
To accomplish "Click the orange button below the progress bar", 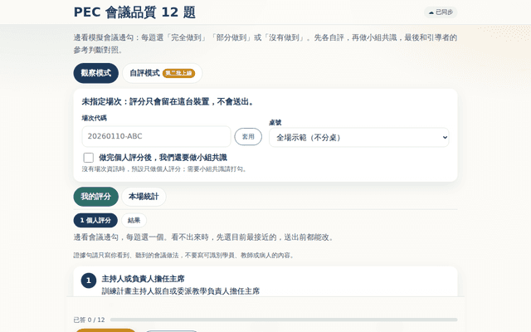I will (105, 330).
